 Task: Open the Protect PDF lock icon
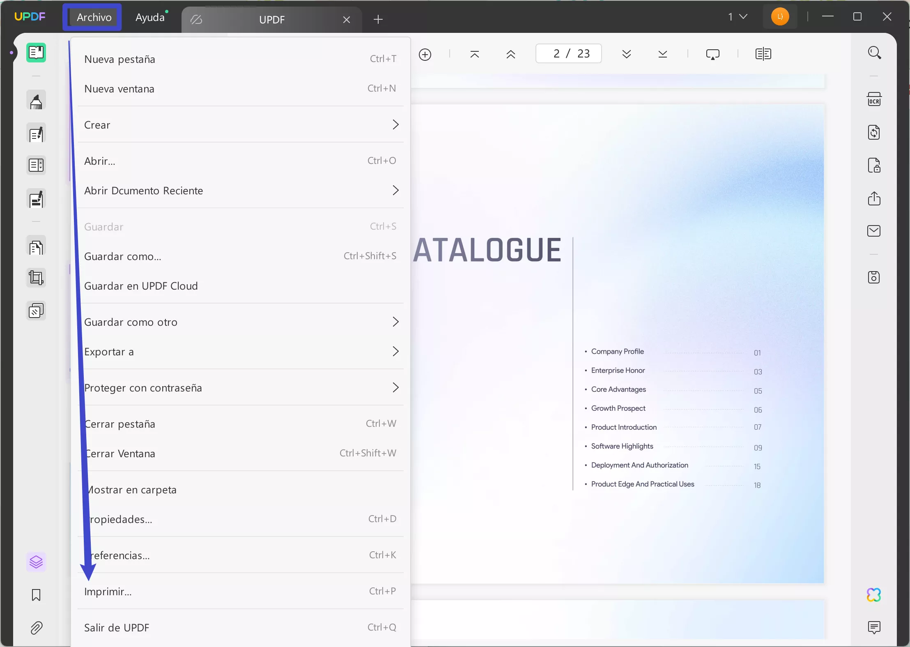point(874,165)
